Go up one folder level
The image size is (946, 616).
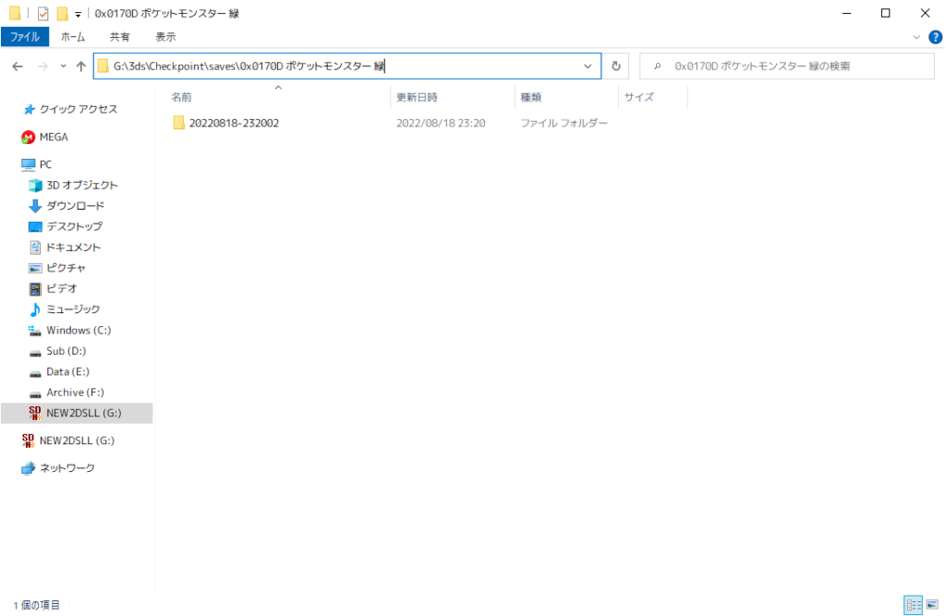(x=81, y=66)
